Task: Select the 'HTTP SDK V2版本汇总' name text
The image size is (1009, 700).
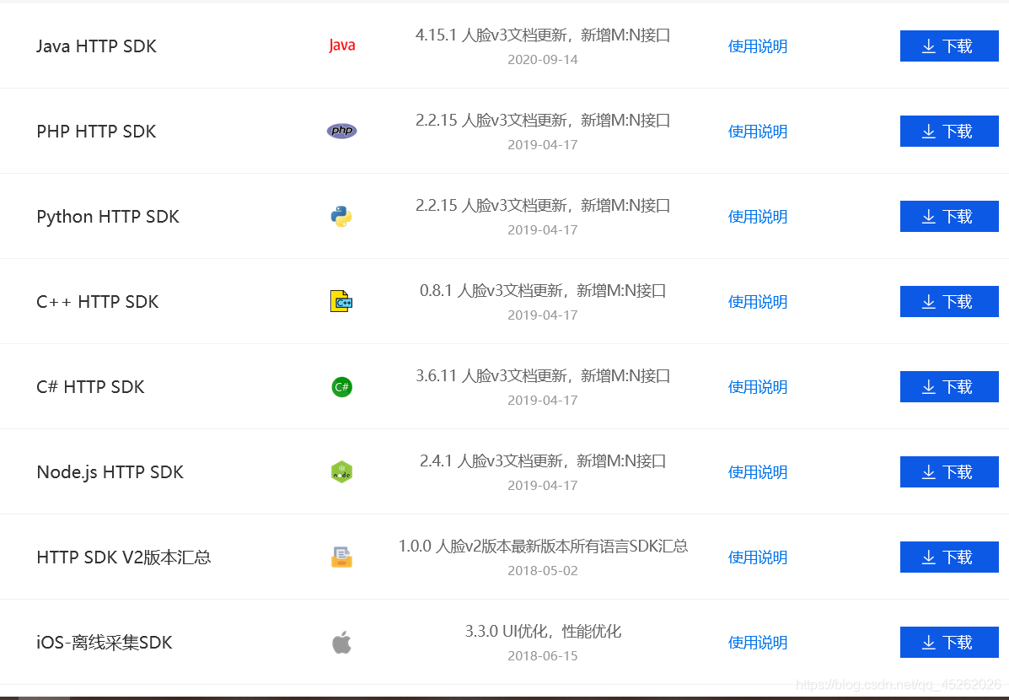Action: (124, 557)
